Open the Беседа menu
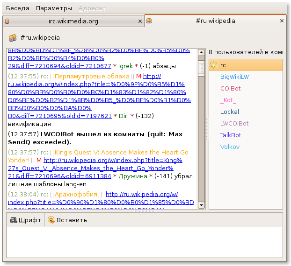This screenshot has width=291, height=266. (x=18, y=8)
